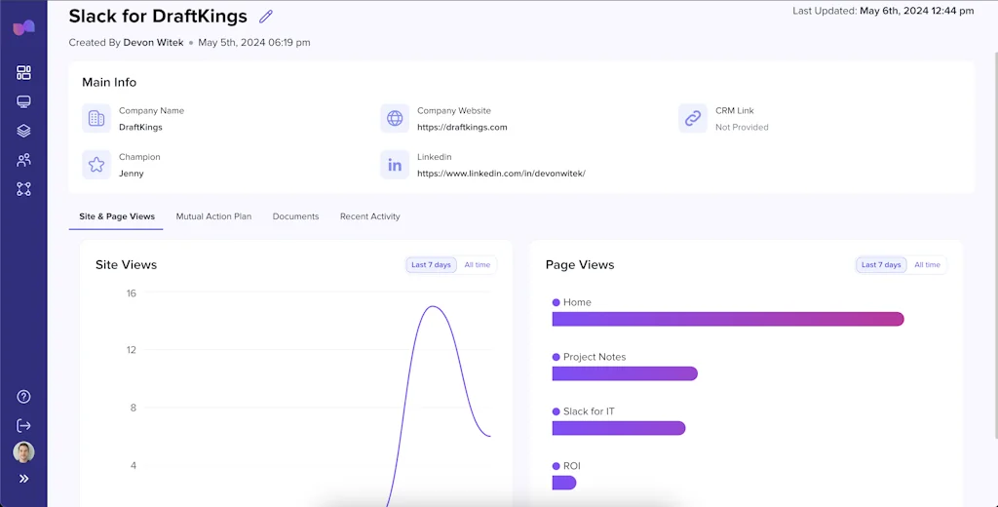Click the Home page views bar
This screenshot has height=507, width=998.
(x=727, y=319)
